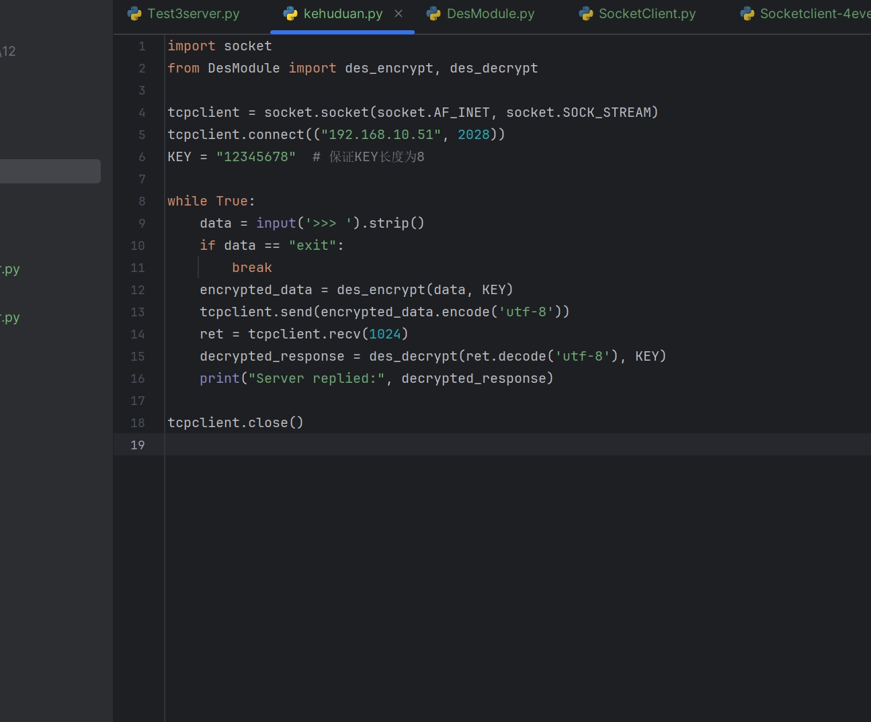Close the kehuduan.py editor tab
Screen dimensions: 871x722
point(399,13)
